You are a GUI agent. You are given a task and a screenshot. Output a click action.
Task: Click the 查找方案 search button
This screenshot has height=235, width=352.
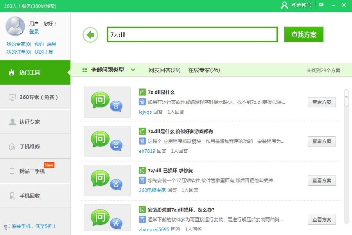[x=304, y=34]
